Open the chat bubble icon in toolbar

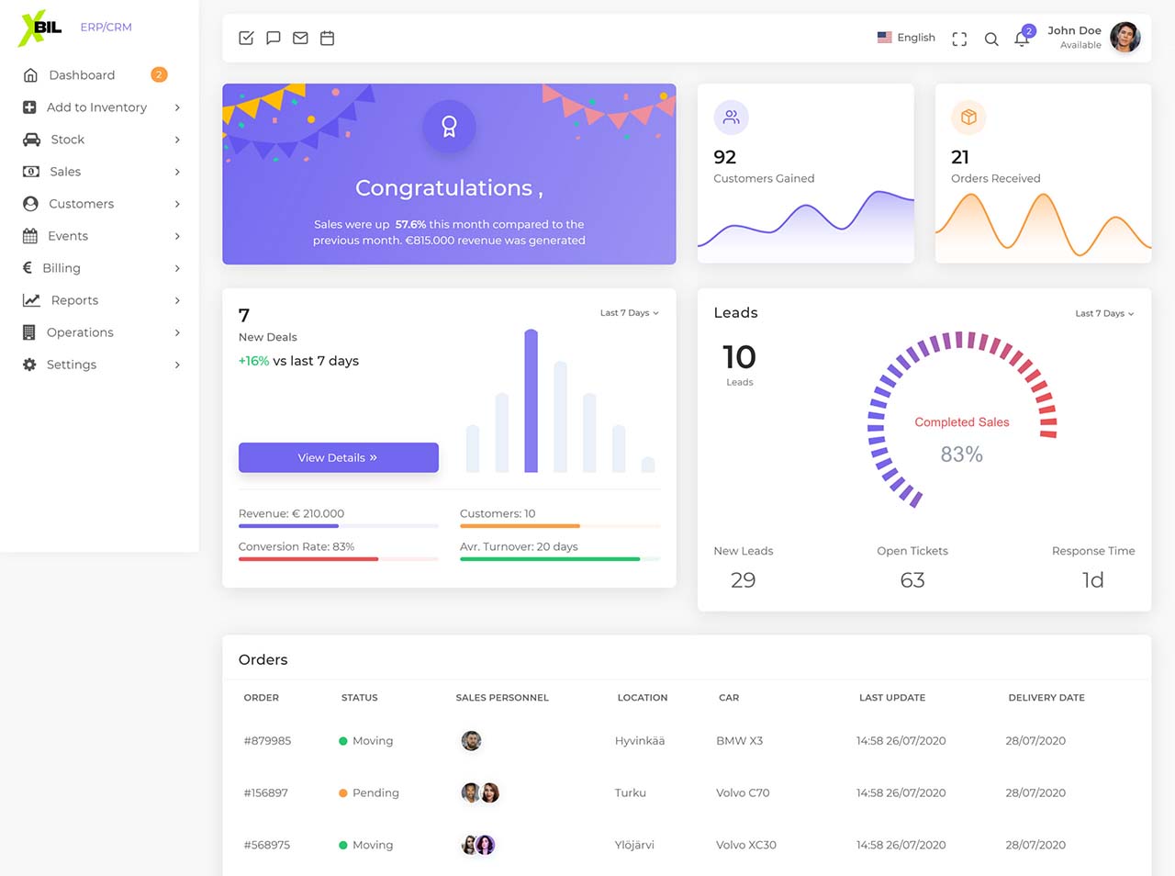point(274,38)
